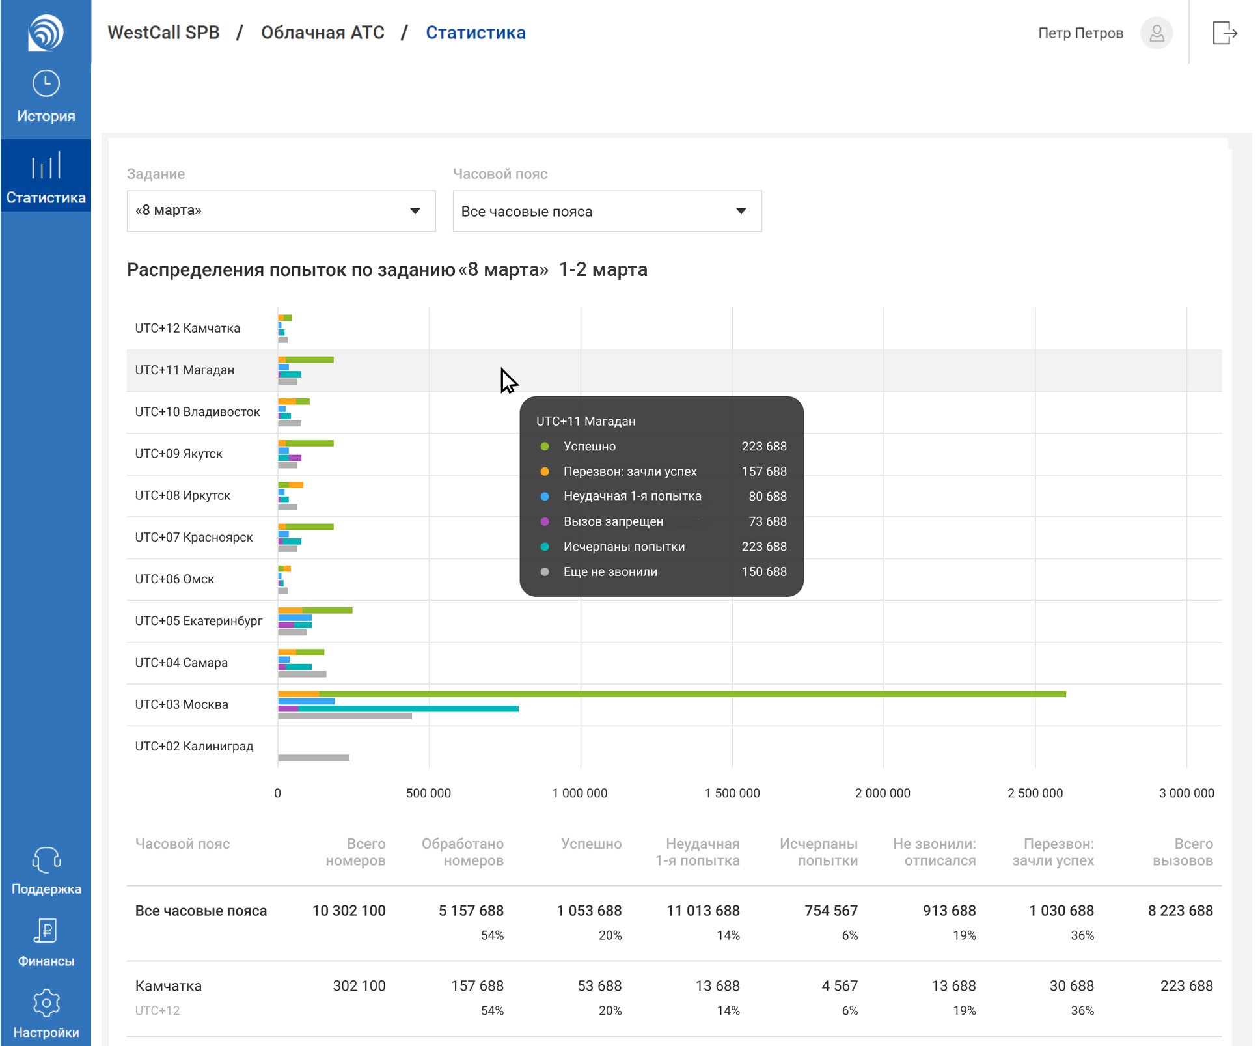Select UTC+06 Омск chart row
The height and width of the screenshot is (1046, 1260).
(674, 579)
